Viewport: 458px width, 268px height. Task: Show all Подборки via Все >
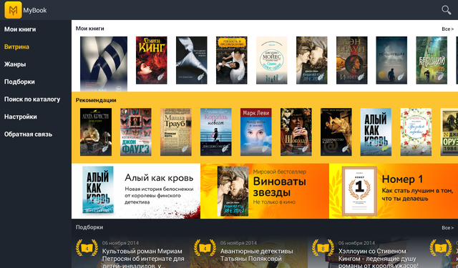[x=447, y=227]
